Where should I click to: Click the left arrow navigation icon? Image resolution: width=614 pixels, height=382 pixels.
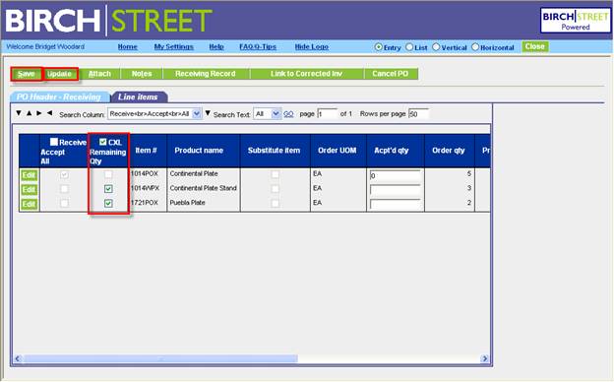pos(49,113)
